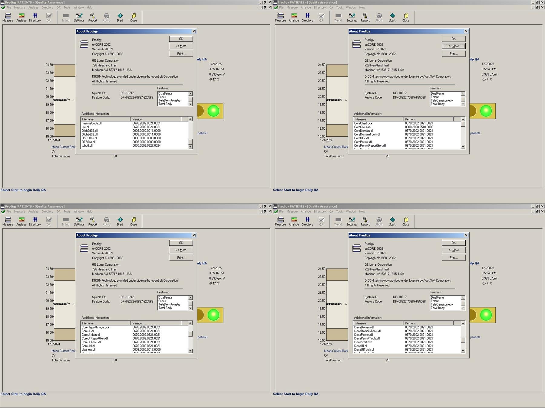
Task: Click the Directory icon in the bottom-left window
Action: pyautogui.click(x=35, y=221)
